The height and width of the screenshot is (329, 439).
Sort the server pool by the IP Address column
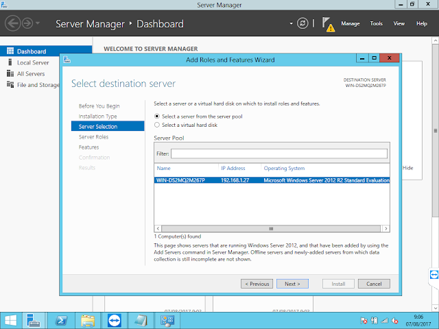pyautogui.click(x=233, y=168)
